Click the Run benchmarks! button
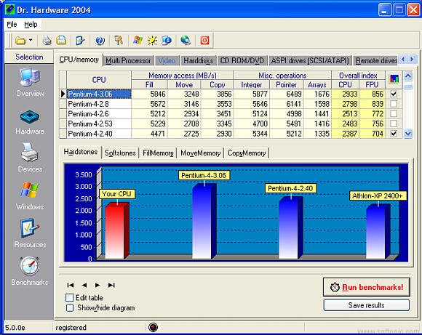422x335 pixels. [367, 287]
